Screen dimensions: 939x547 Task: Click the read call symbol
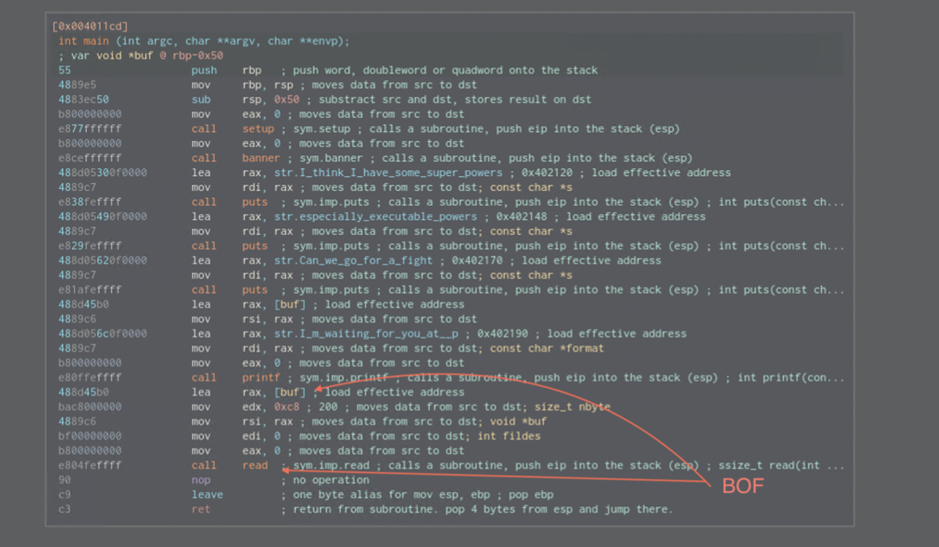pos(255,466)
